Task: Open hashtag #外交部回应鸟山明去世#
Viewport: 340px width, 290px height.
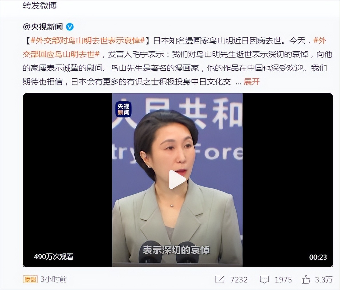Action: point(174,47)
